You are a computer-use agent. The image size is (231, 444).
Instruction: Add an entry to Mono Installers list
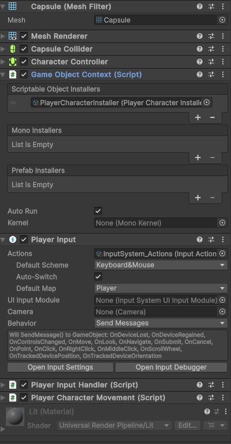pyautogui.click(x=198, y=157)
